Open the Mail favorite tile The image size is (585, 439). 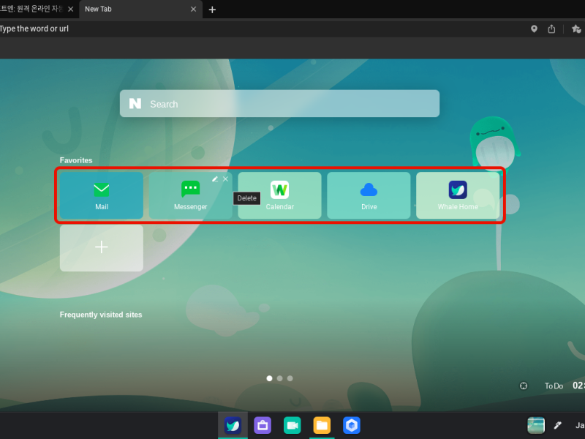102,195
